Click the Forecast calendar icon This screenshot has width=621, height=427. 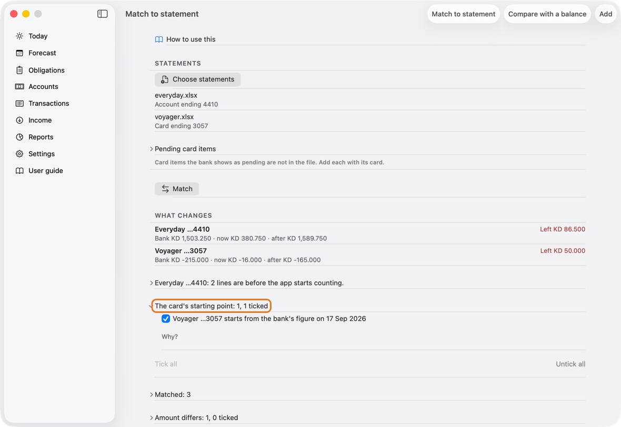coord(19,53)
